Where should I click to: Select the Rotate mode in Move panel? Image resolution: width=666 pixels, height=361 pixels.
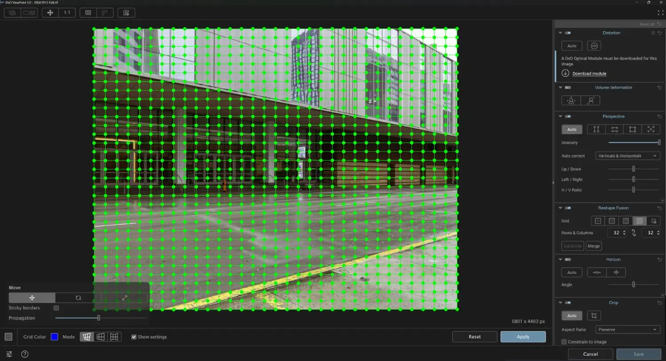point(78,297)
